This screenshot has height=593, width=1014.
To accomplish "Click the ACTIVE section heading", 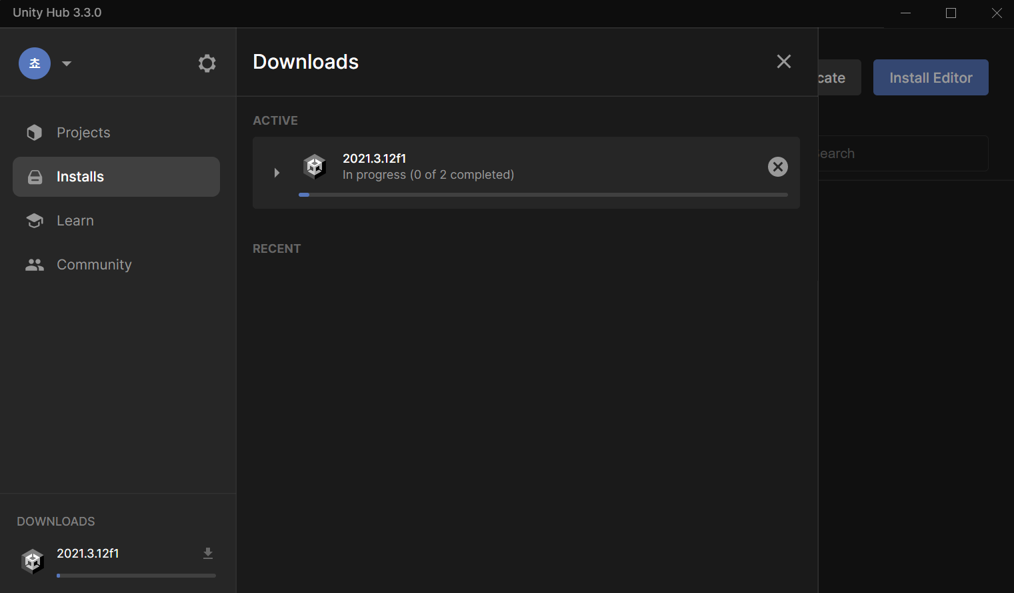I will click(x=275, y=121).
